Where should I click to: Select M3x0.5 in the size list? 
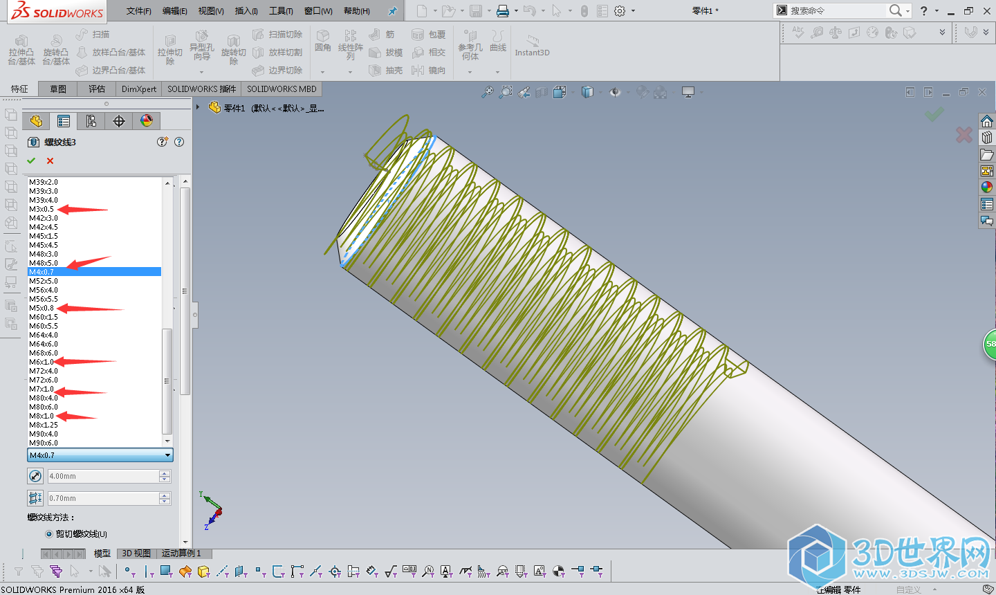95,209
